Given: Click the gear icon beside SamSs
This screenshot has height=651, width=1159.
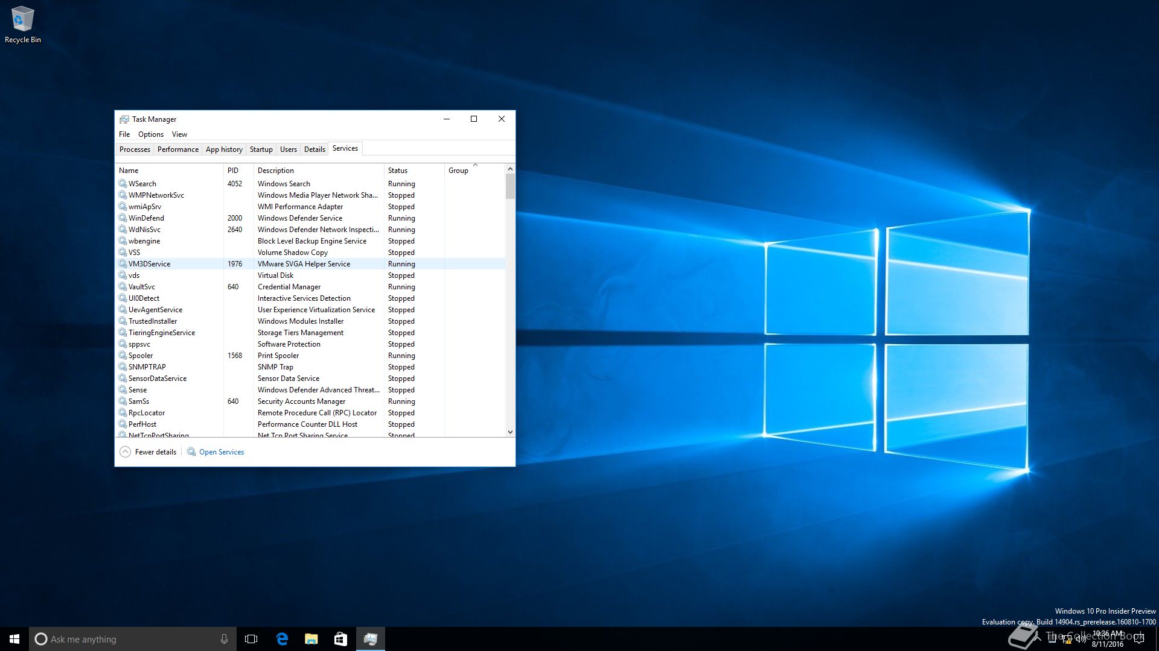Looking at the screenshot, I should coord(123,401).
